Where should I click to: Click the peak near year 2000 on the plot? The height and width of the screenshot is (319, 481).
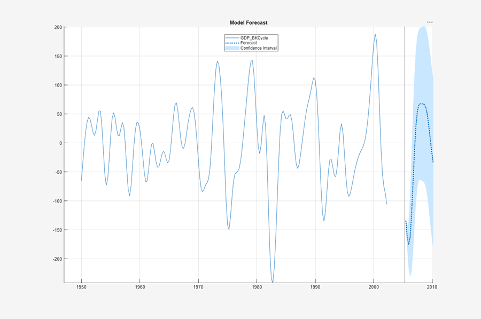pos(376,34)
